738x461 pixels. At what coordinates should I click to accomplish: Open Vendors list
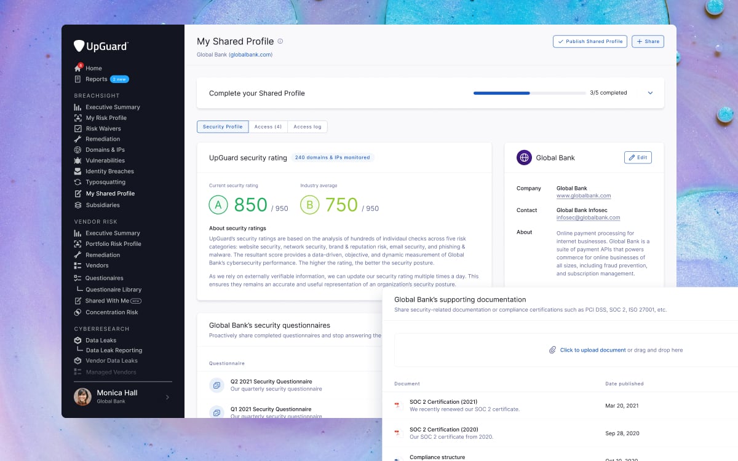91,266
